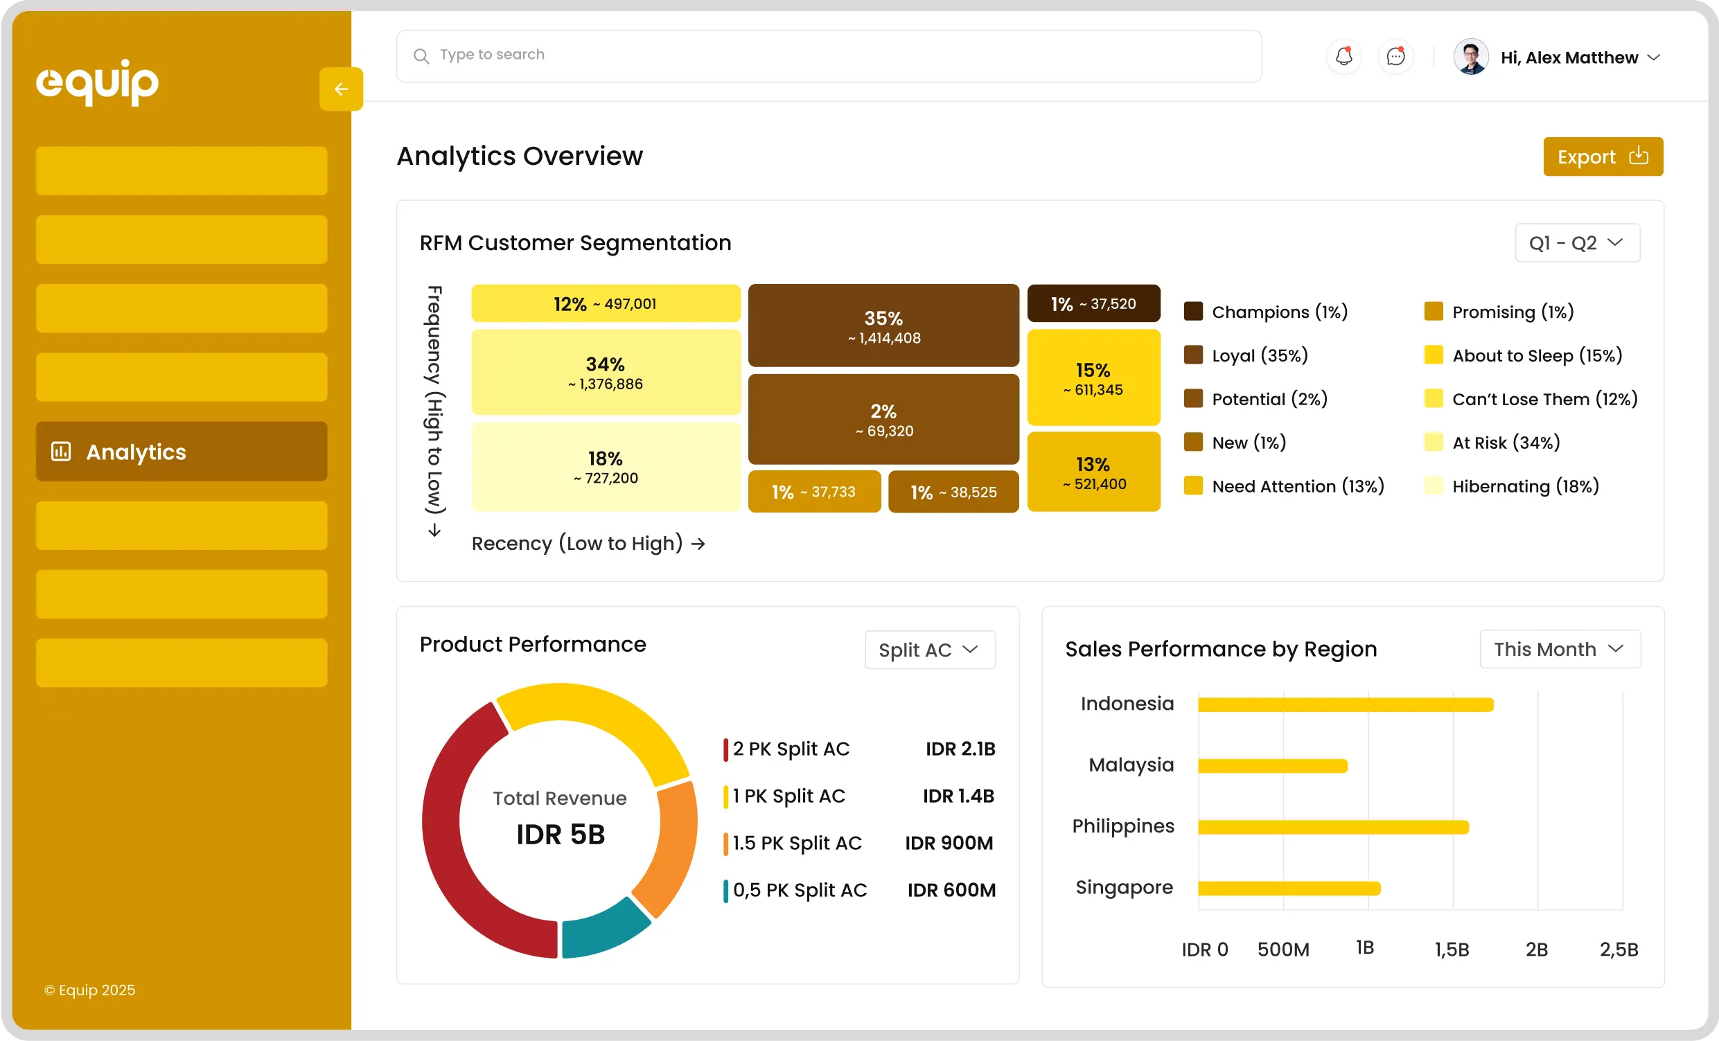Open the chat messages icon
1719x1041 pixels.
(1395, 57)
